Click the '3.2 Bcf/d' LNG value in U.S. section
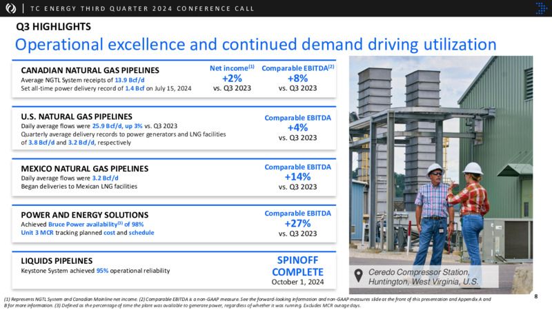This screenshot has height=310, width=552. tap(81, 143)
